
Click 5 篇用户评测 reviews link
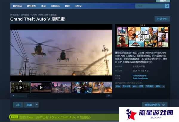coord(139,66)
